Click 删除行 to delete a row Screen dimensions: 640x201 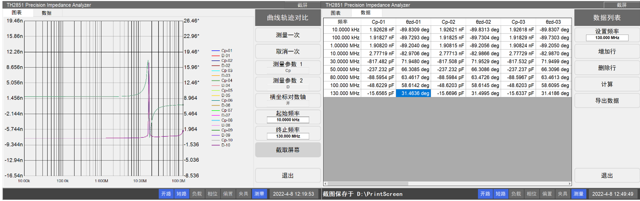pyautogui.click(x=607, y=68)
